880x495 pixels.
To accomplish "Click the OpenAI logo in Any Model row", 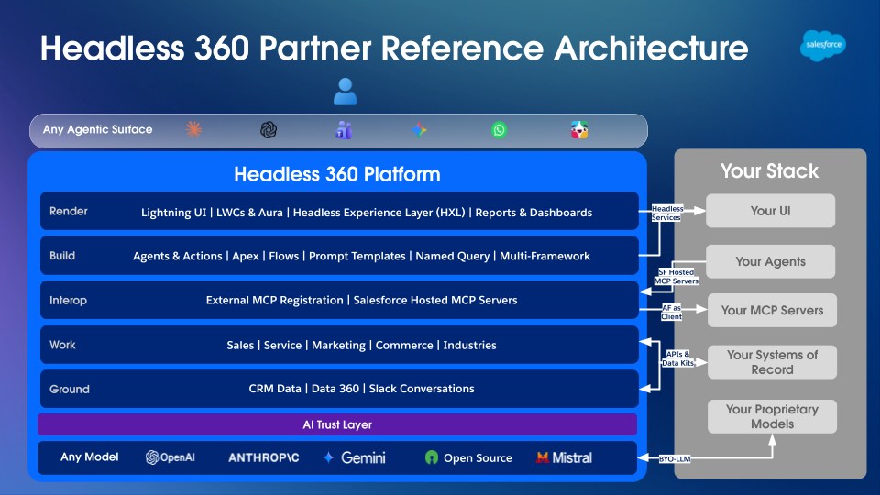I will click(x=170, y=457).
